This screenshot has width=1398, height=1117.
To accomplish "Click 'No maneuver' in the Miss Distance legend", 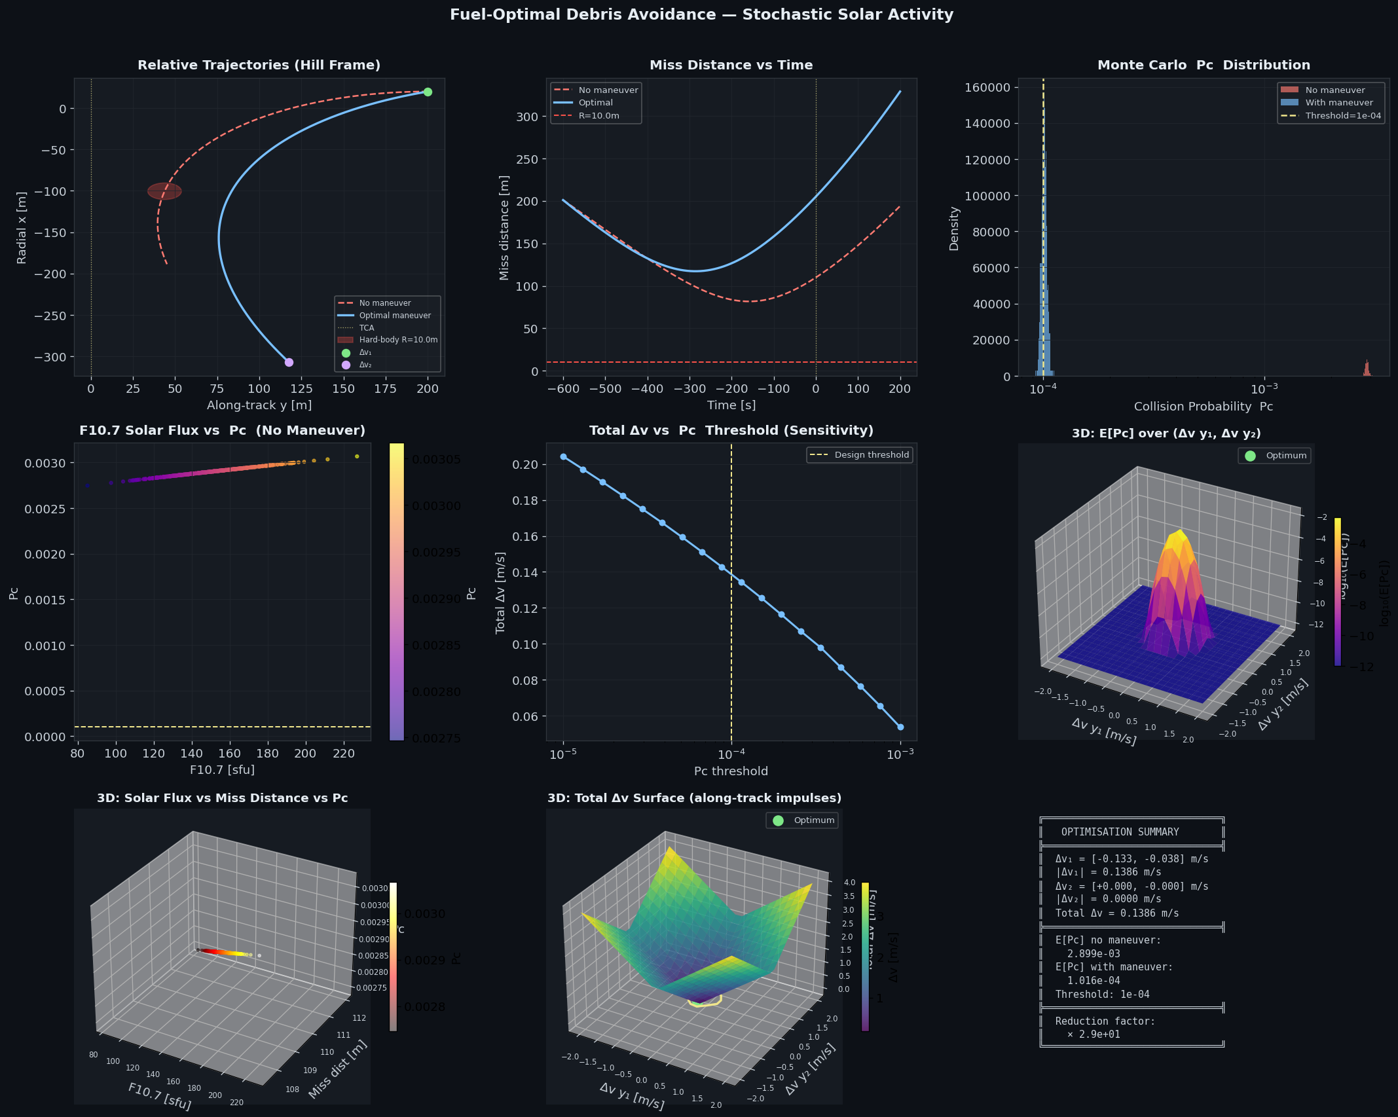I will [608, 90].
